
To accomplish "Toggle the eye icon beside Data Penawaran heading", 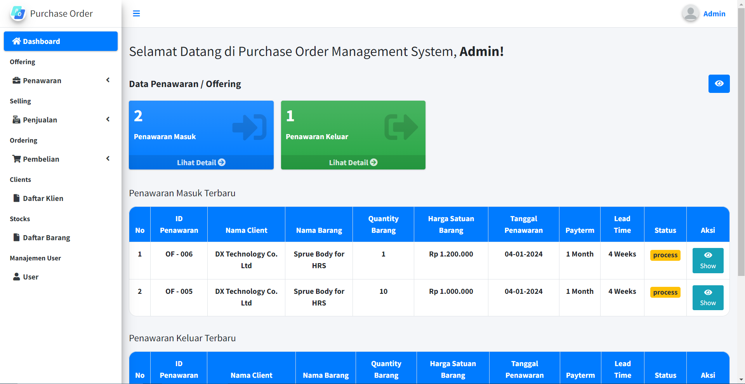I will (x=719, y=84).
